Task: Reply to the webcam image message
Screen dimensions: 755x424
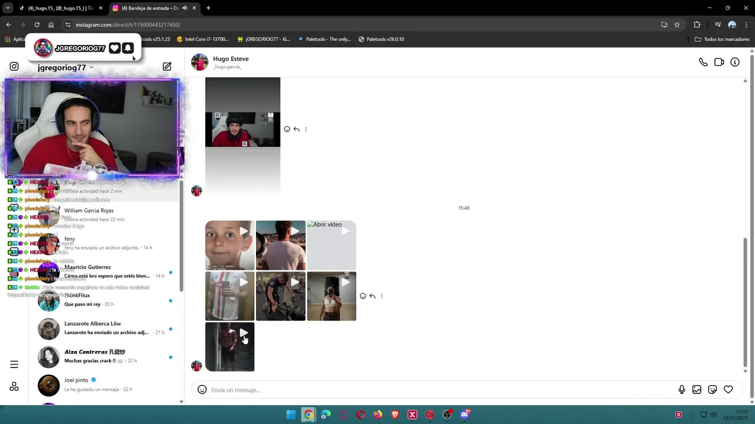Action: [x=297, y=129]
